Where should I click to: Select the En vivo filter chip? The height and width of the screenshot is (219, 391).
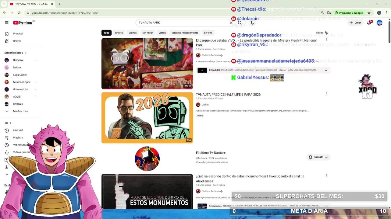point(208,33)
